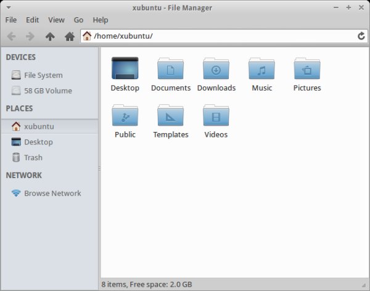The width and height of the screenshot is (370, 291).
Task: Select File System label in Devices
Action: coord(43,75)
